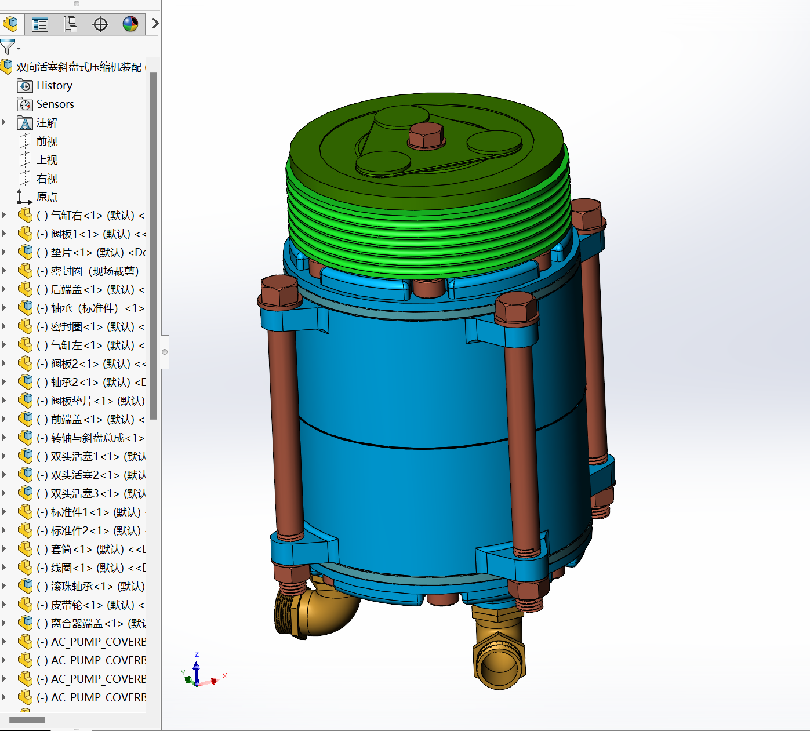The width and height of the screenshot is (810, 731).
Task: Select the 前视 plane icon
Action: (x=25, y=141)
